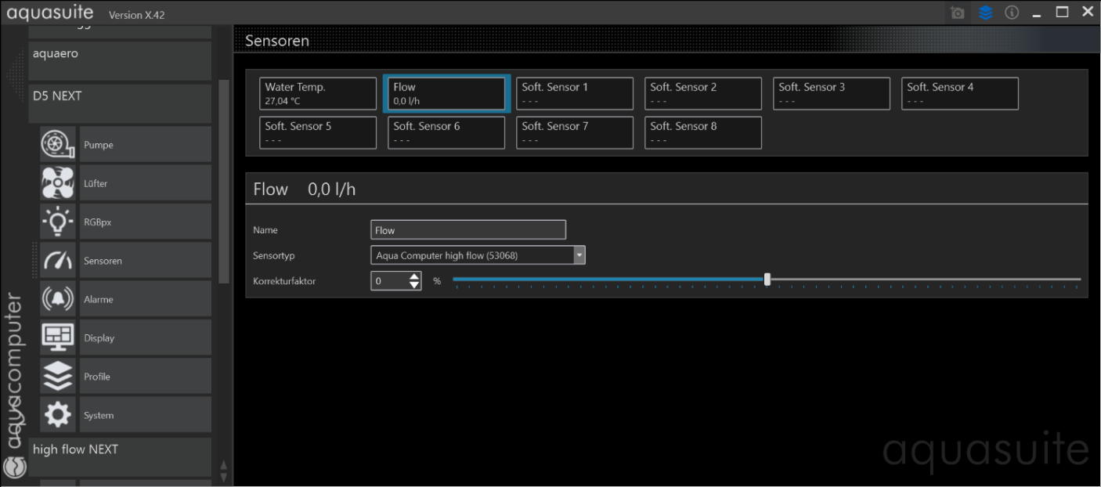Click the info icon in title bar
The image size is (1101, 487).
click(1012, 13)
